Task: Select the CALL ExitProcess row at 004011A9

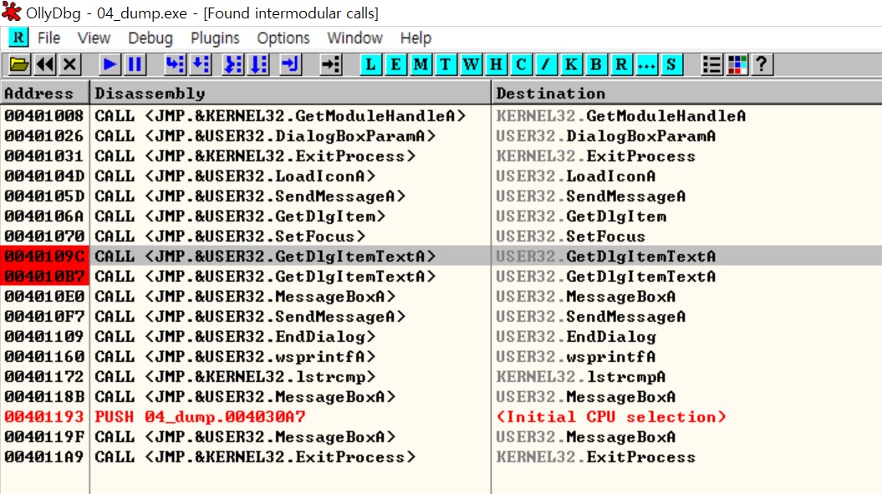Action: [441, 457]
